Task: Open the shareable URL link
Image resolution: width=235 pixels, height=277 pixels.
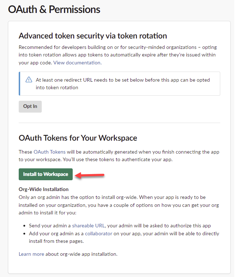Action: tap(88, 226)
